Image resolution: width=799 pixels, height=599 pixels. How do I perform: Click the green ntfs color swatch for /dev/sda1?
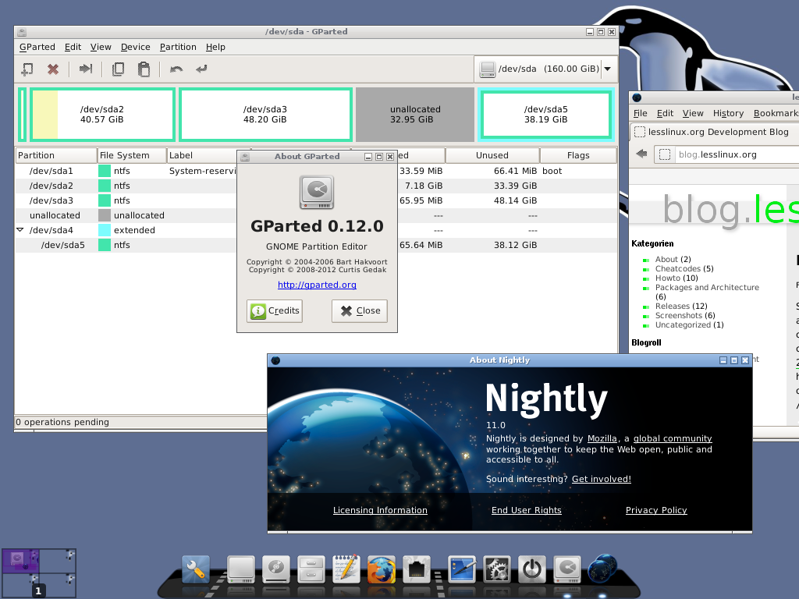coord(105,171)
